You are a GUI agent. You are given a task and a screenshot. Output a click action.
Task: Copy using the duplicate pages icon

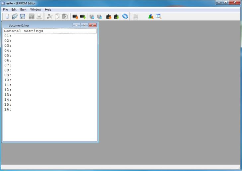(x=57, y=16)
